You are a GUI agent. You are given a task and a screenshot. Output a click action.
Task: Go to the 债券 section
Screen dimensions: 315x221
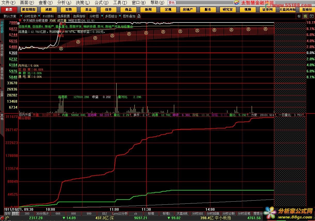[108, 9]
